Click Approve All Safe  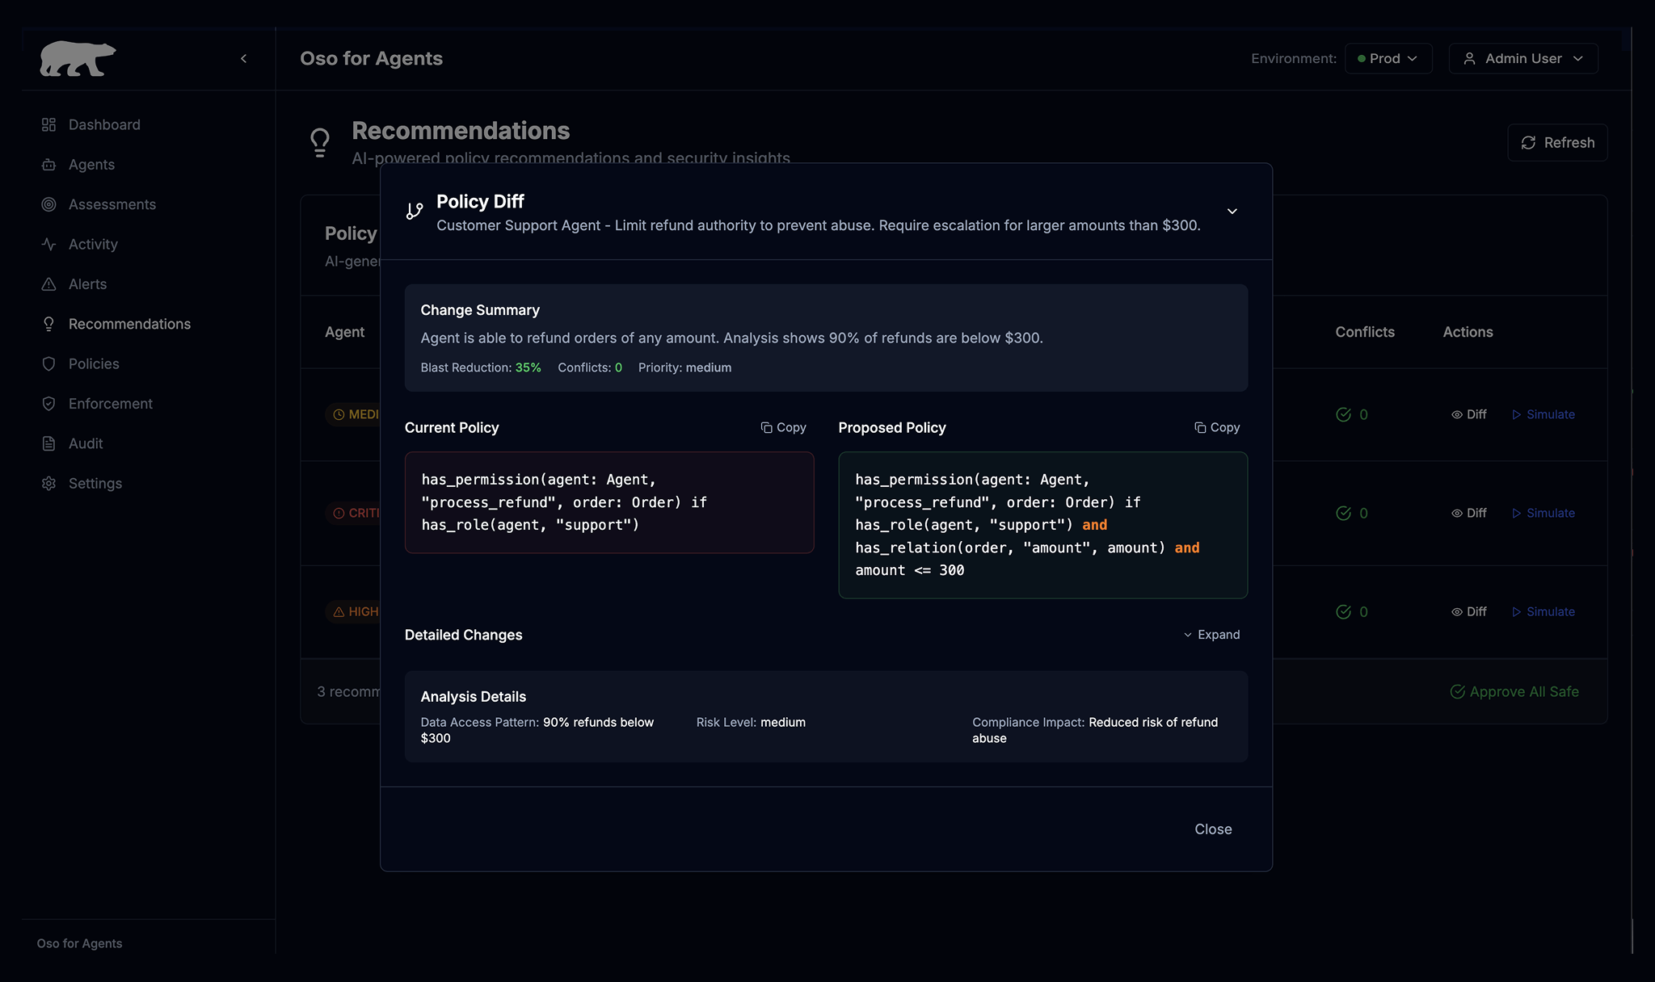click(1514, 692)
